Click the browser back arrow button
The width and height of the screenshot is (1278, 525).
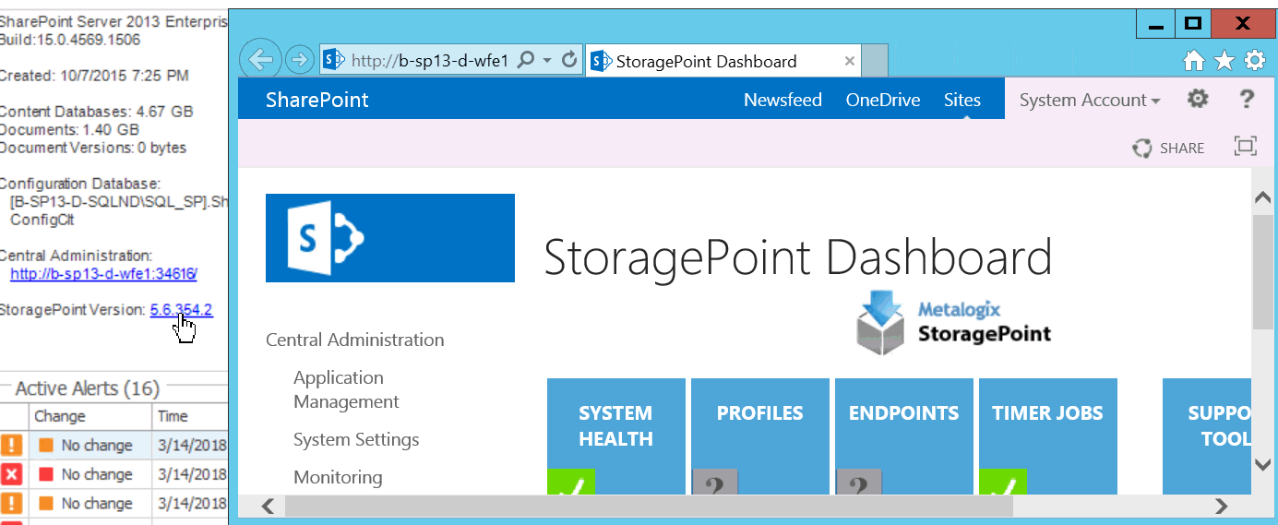click(260, 61)
